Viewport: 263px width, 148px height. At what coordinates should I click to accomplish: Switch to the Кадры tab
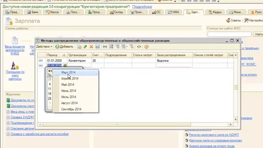[215, 12]
